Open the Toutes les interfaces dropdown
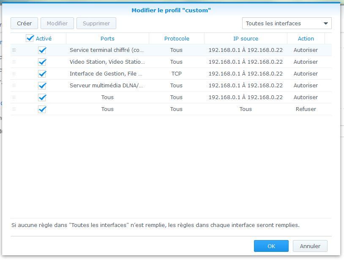Screen dimensions: 344x262 287,24
